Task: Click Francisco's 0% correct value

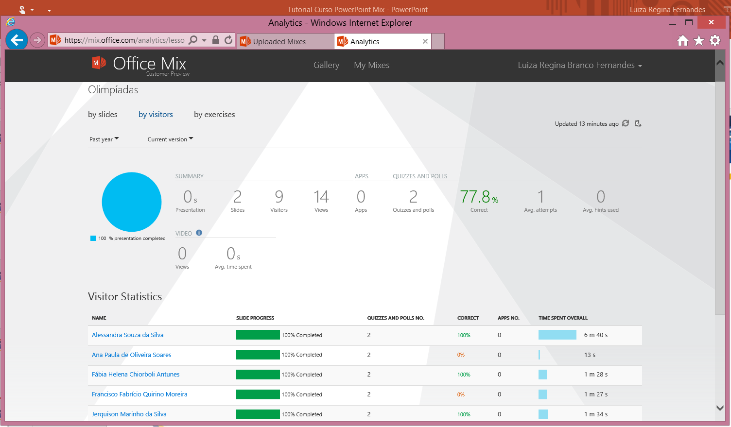Action: click(461, 394)
